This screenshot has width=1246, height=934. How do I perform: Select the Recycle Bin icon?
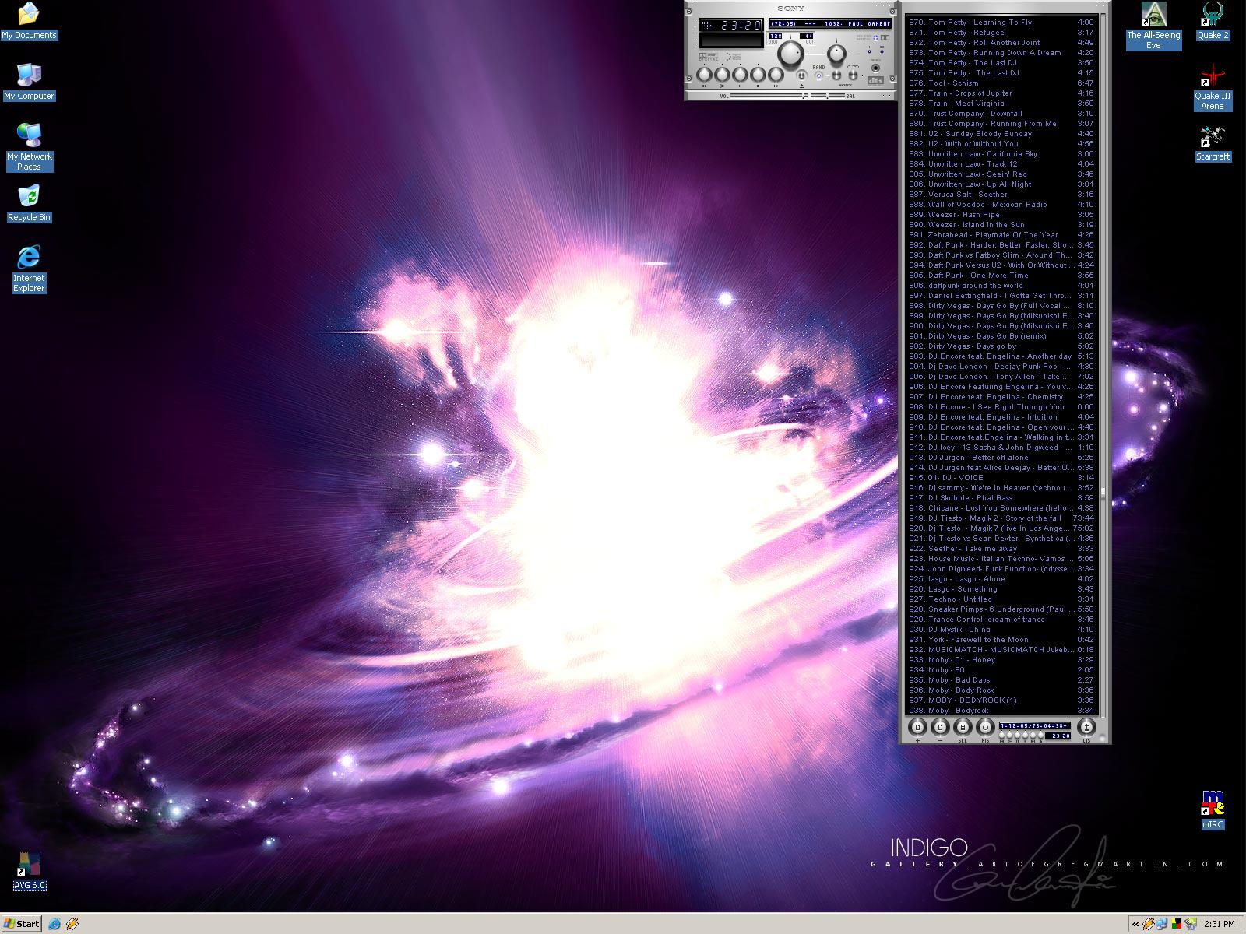coord(29,204)
